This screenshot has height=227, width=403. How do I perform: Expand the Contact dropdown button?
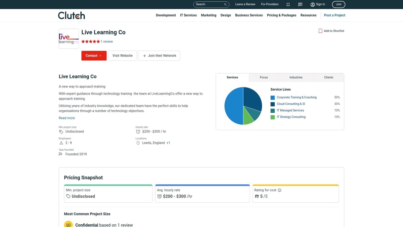click(x=94, y=56)
